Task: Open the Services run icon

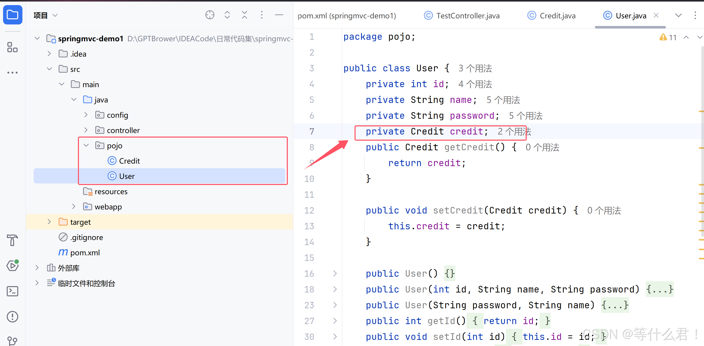Action: (x=12, y=265)
